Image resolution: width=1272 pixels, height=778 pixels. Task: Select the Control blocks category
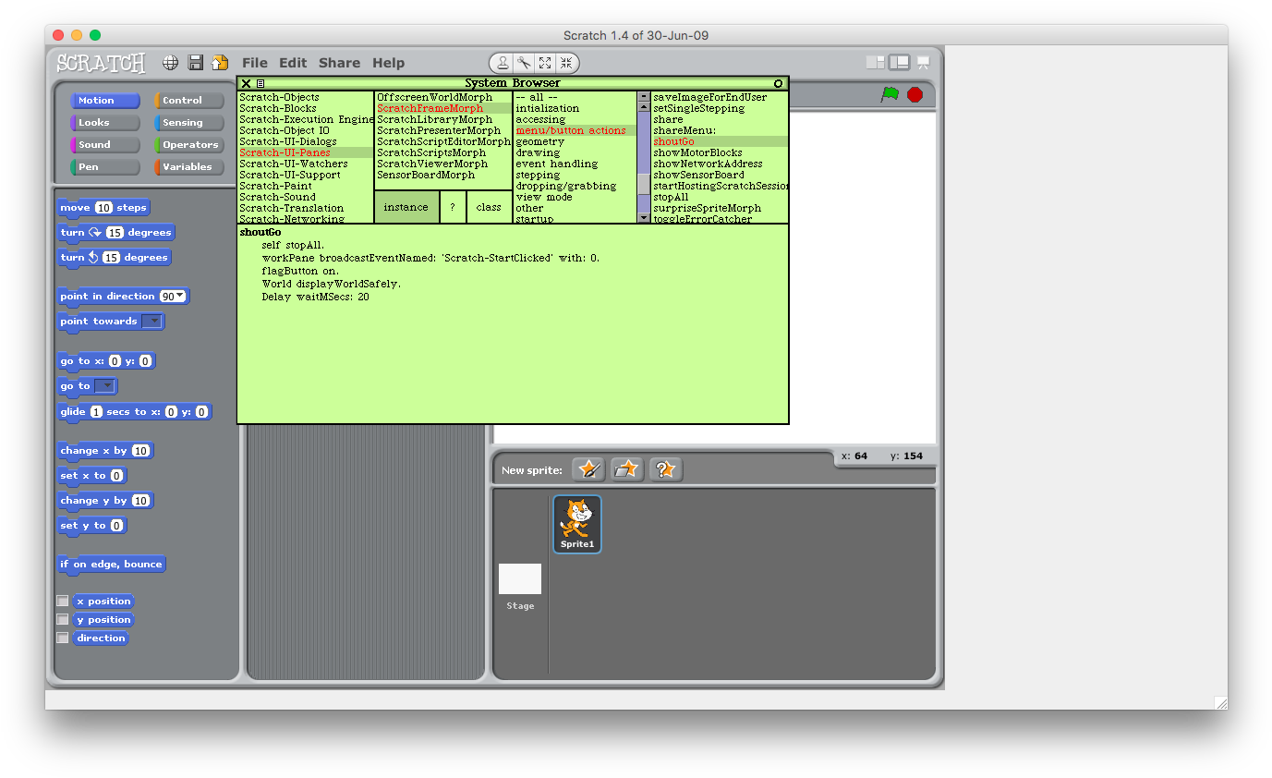point(189,101)
